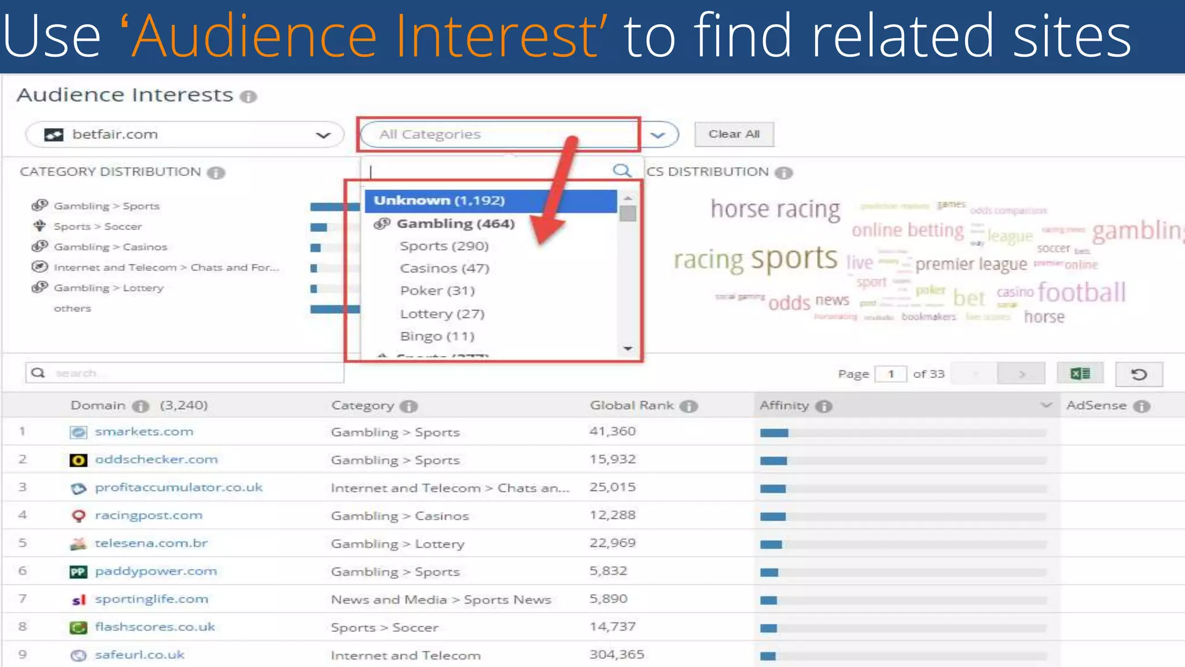Open the sportinglife.com link
The height and width of the screenshot is (667, 1185).
pos(152,599)
